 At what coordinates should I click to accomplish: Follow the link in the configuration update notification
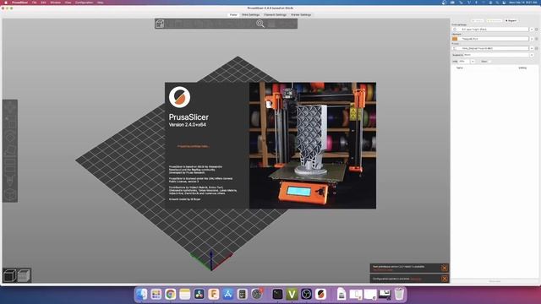coord(416,279)
